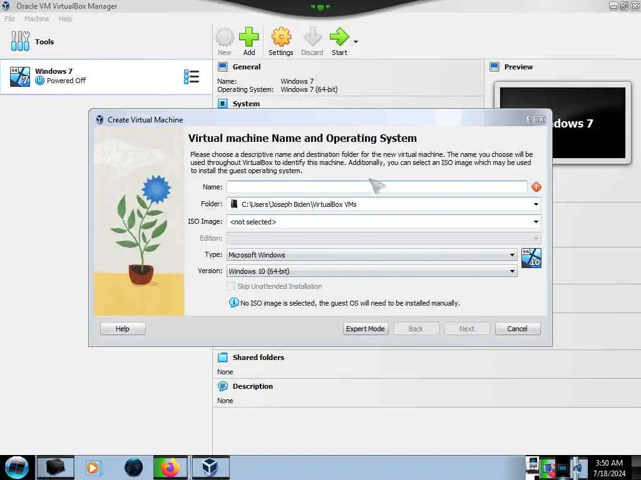Click the black box taskbar icon
The height and width of the screenshot is (480, 641).
(56, 467)
